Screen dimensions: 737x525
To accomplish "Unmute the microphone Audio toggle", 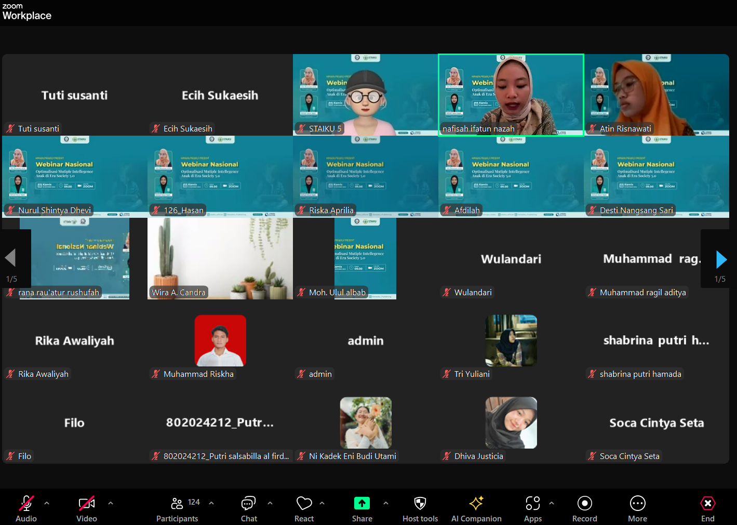I will (26, 509).
